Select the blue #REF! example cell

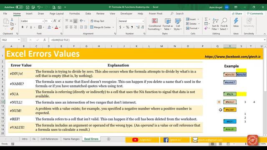(x=230, y=121)
